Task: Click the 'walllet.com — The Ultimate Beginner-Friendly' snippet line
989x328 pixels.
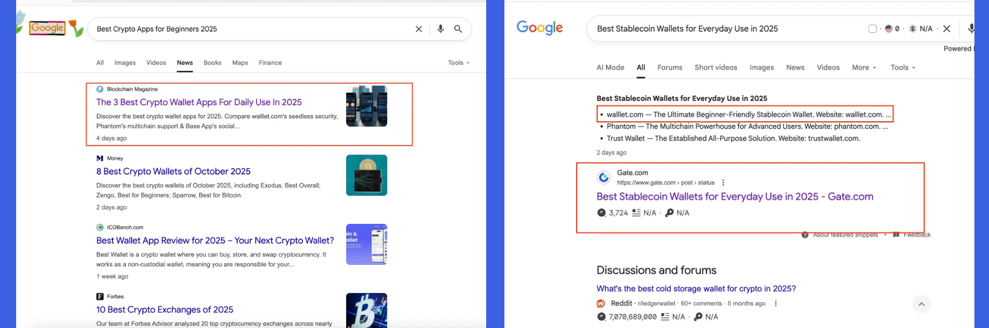Action: [749, 115]
